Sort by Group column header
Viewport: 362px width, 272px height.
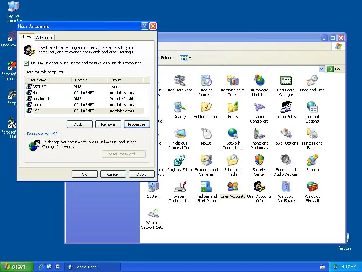125,80
